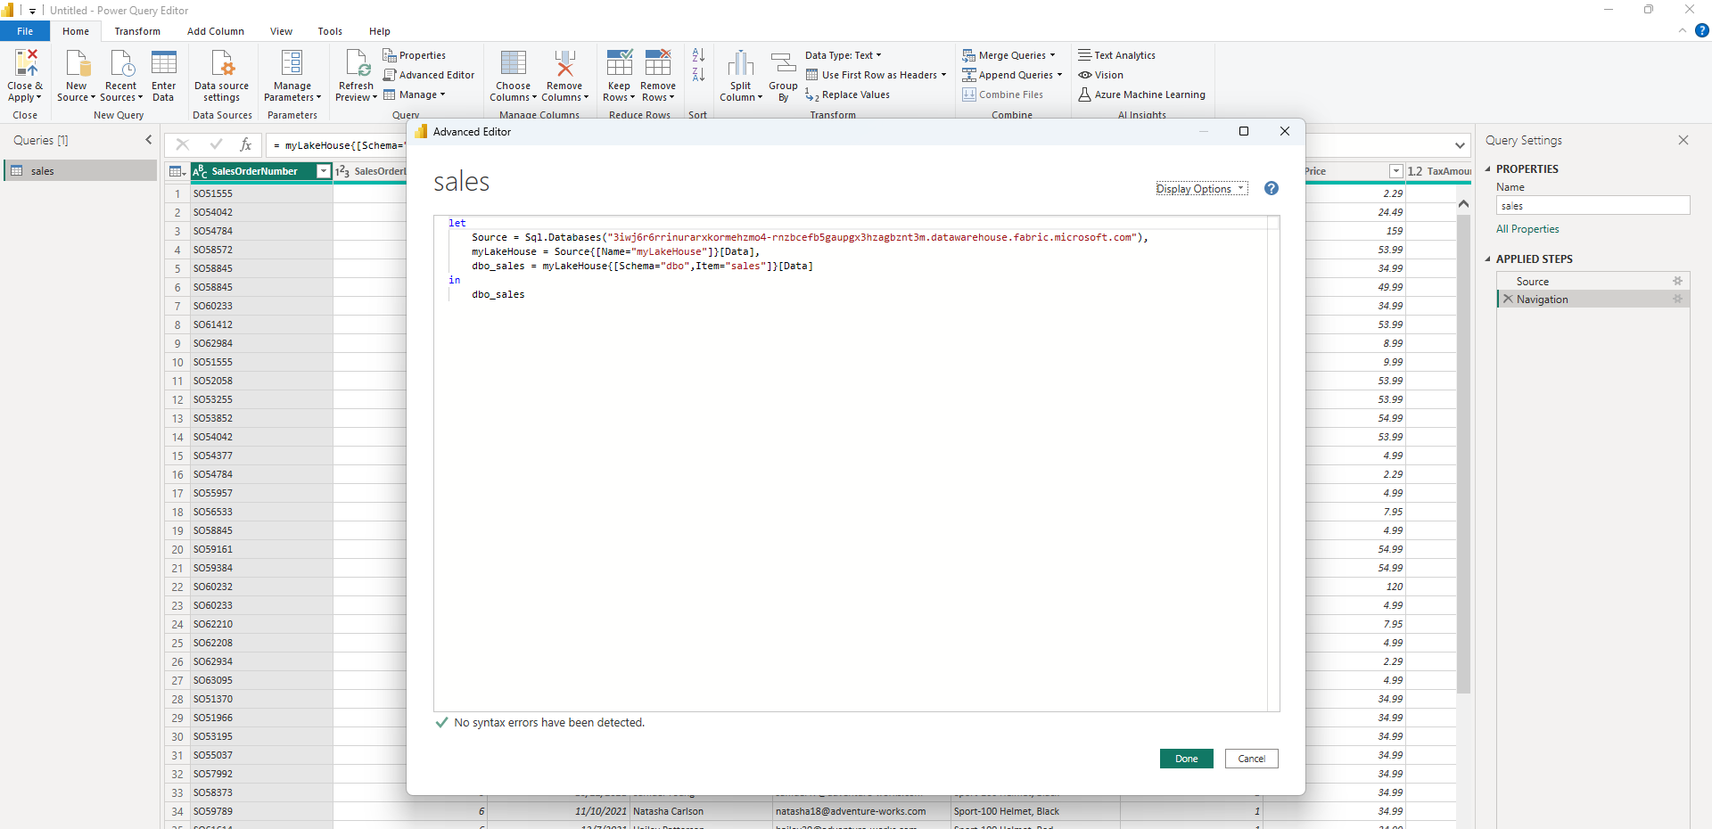Click the Refresh Preview icon
The height and width of the screenshot is (829, 1712).
(x=356, y=74)
